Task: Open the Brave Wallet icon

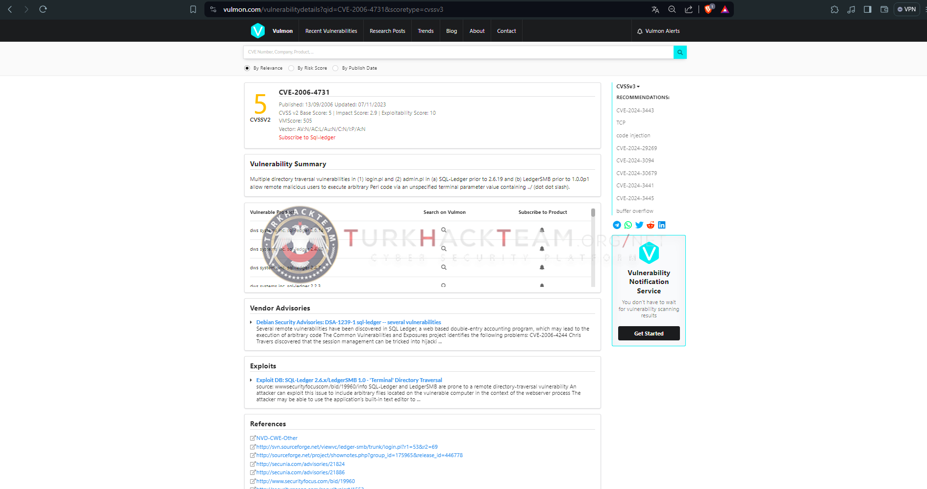Action: (x=884, y=9)
